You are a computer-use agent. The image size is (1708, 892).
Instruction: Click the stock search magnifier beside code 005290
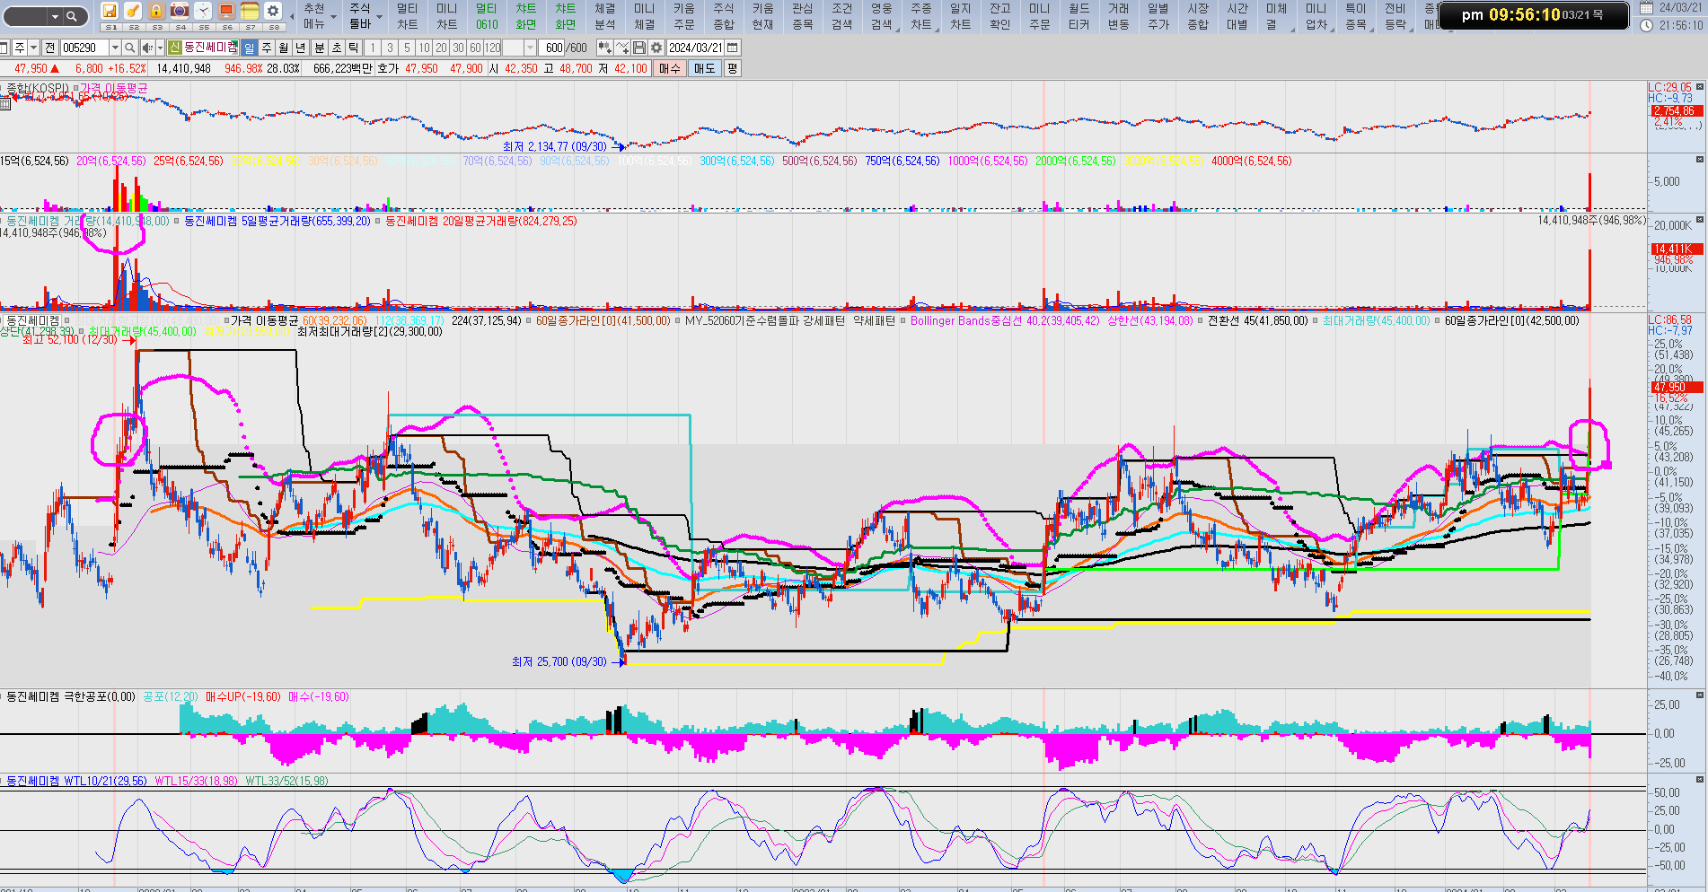[130, 48]
